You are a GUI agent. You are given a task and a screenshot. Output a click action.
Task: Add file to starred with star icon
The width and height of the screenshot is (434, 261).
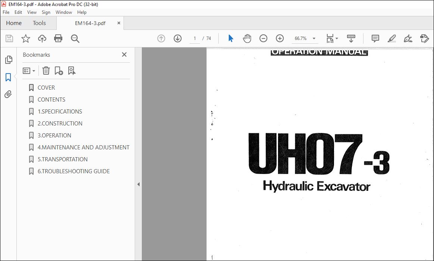point(25,38)
